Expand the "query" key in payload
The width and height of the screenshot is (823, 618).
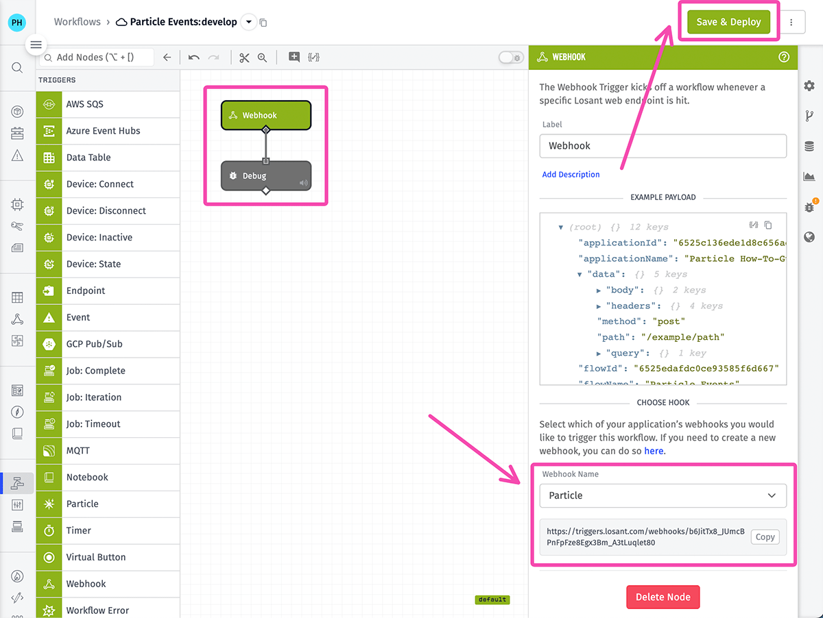pyautogui.click(x=599, y=354)
